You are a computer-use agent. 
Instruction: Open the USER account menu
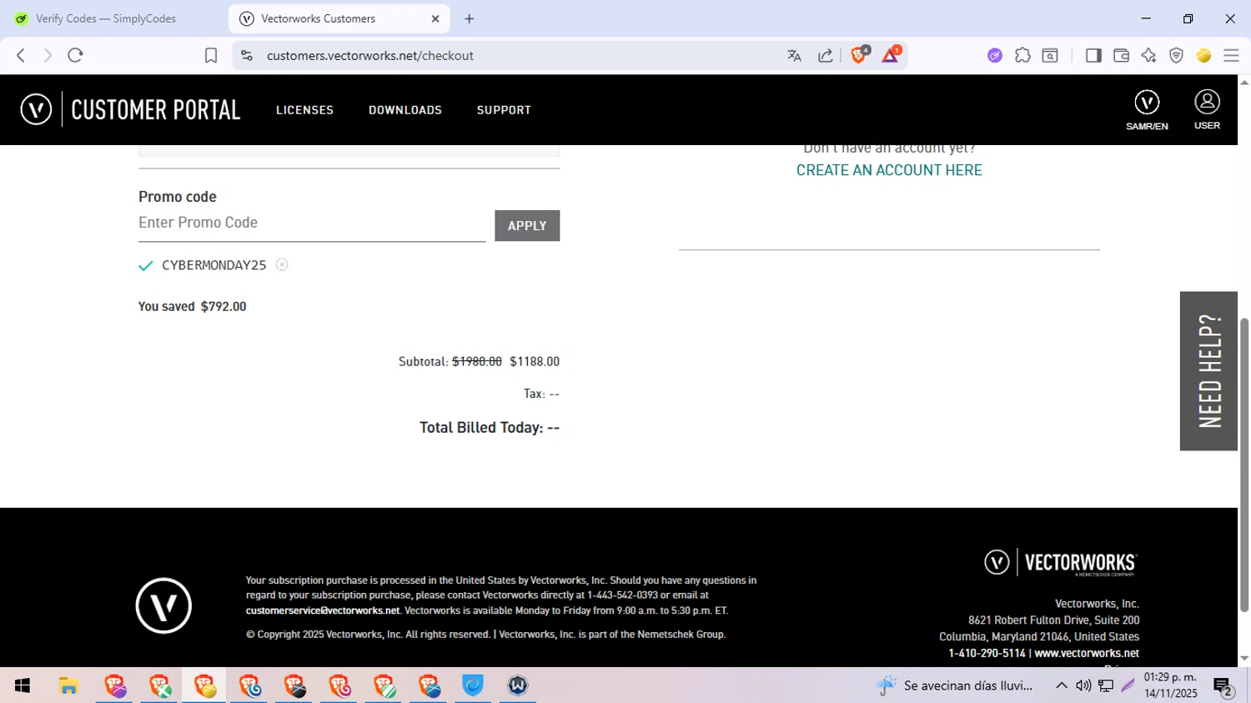tap(1207, 110)
